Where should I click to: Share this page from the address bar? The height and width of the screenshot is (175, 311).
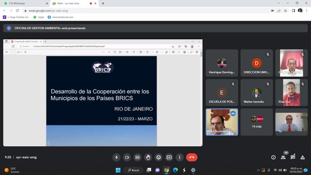[279, 11]
